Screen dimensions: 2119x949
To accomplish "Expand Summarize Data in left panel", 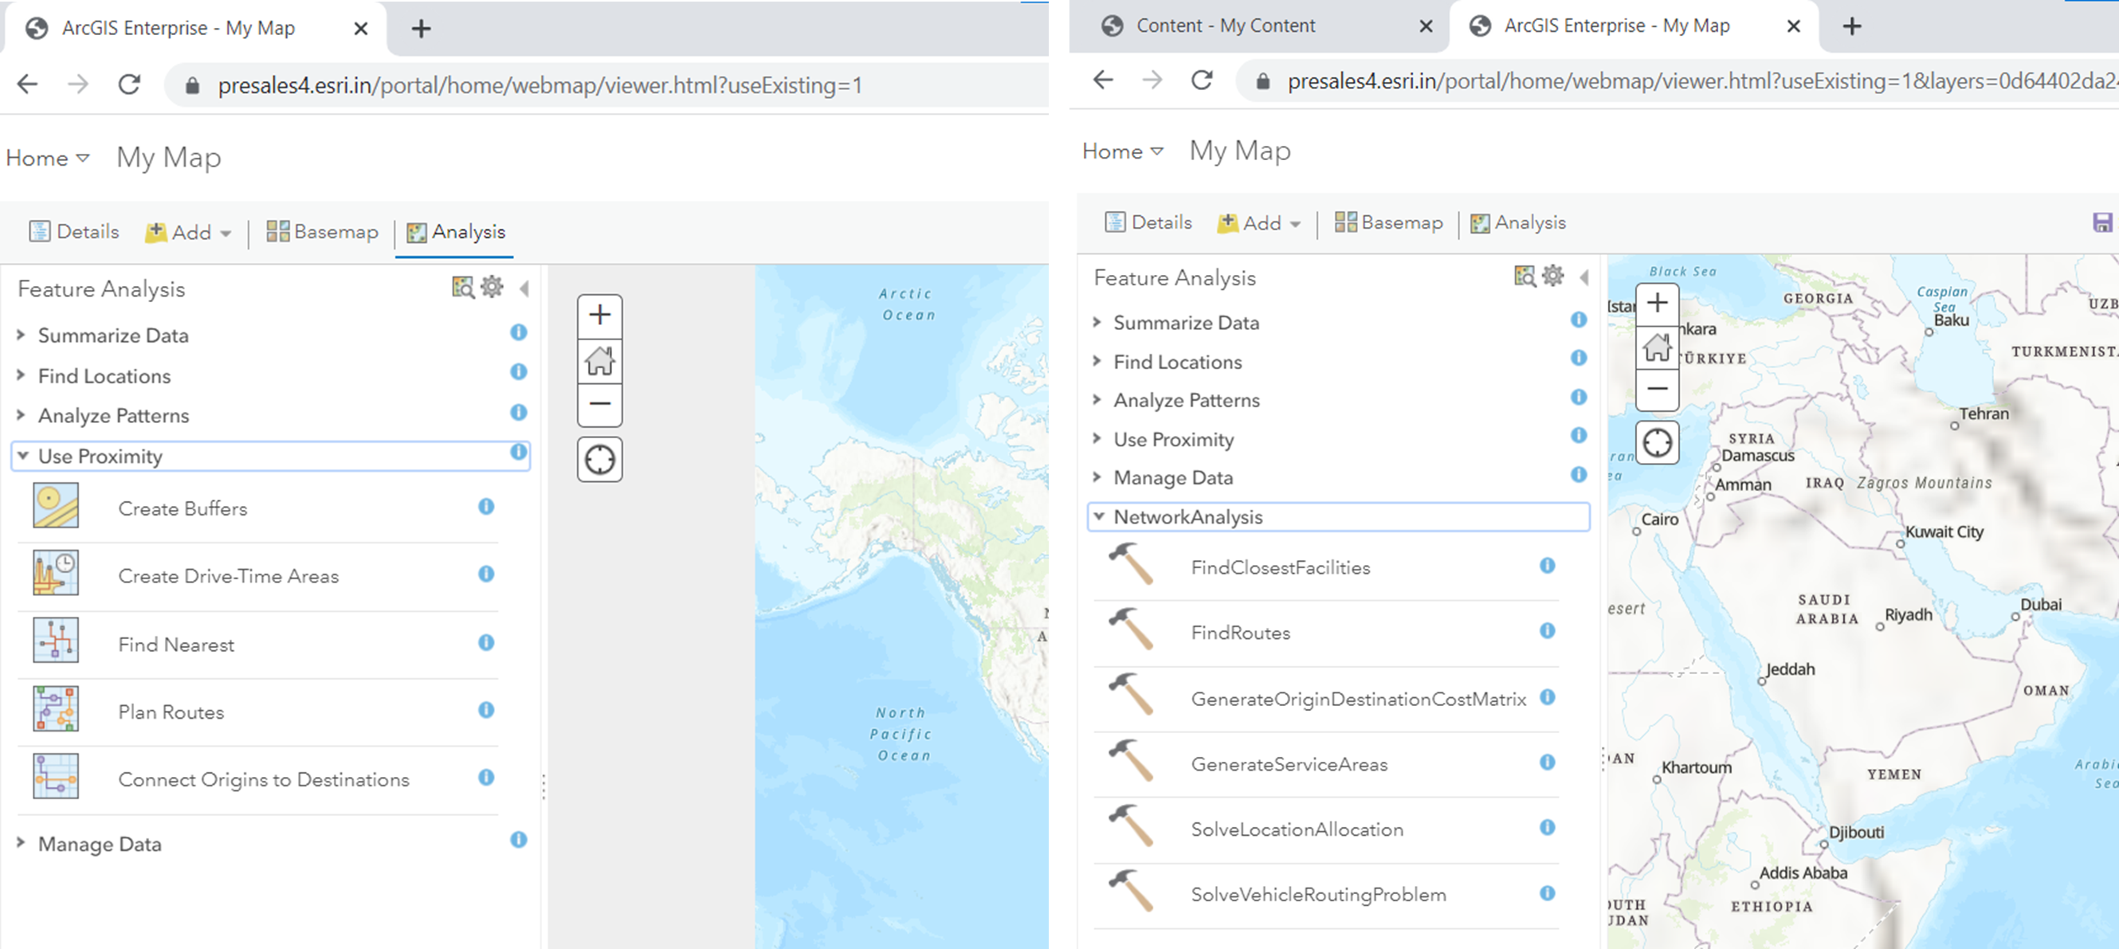I will coord(112,335).
